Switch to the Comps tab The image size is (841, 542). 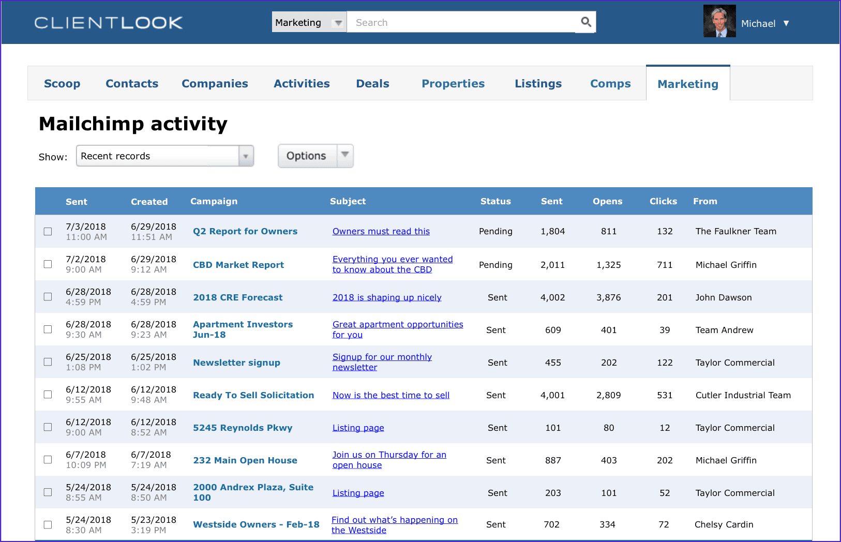tap(610, 84)
